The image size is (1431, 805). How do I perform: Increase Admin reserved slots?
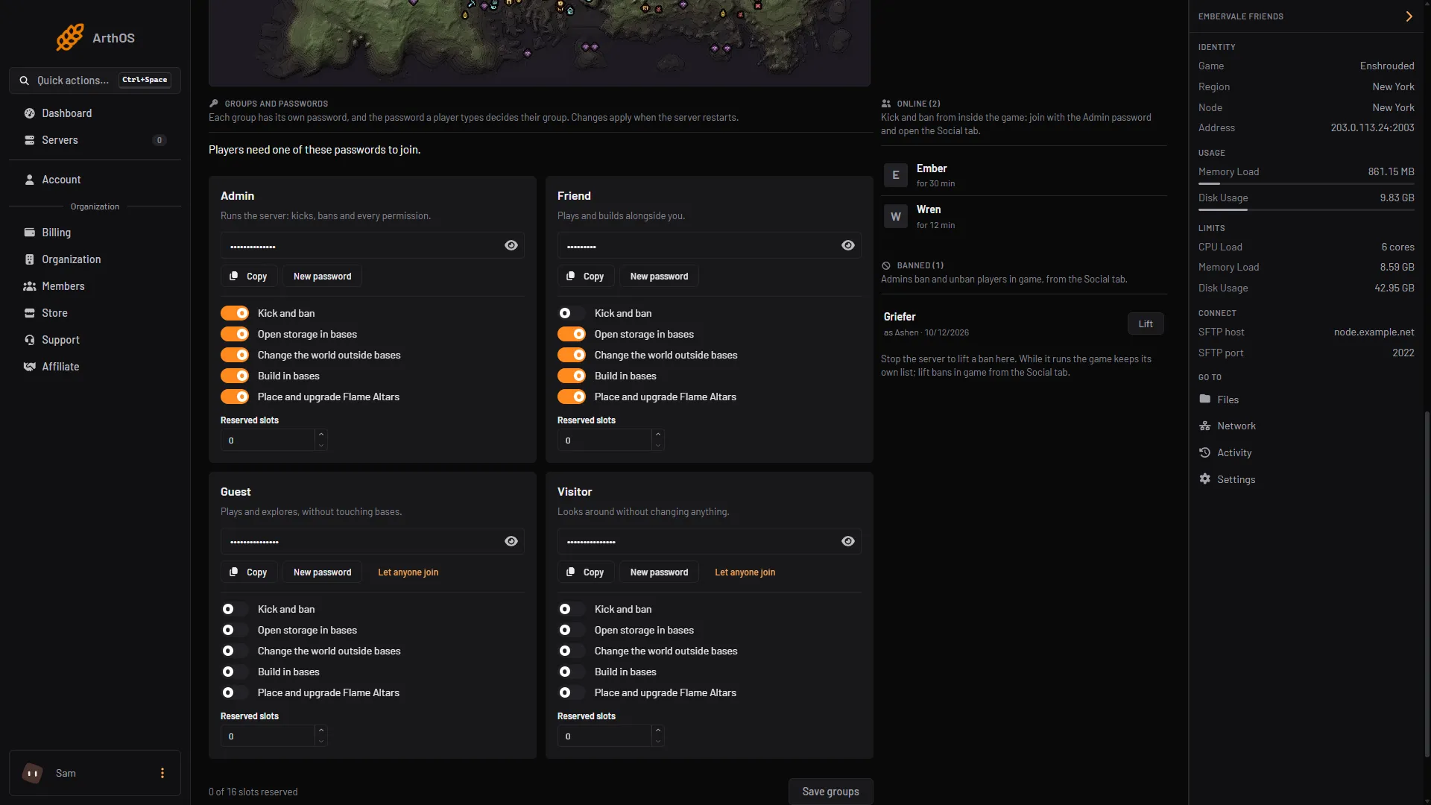point(321,435)
